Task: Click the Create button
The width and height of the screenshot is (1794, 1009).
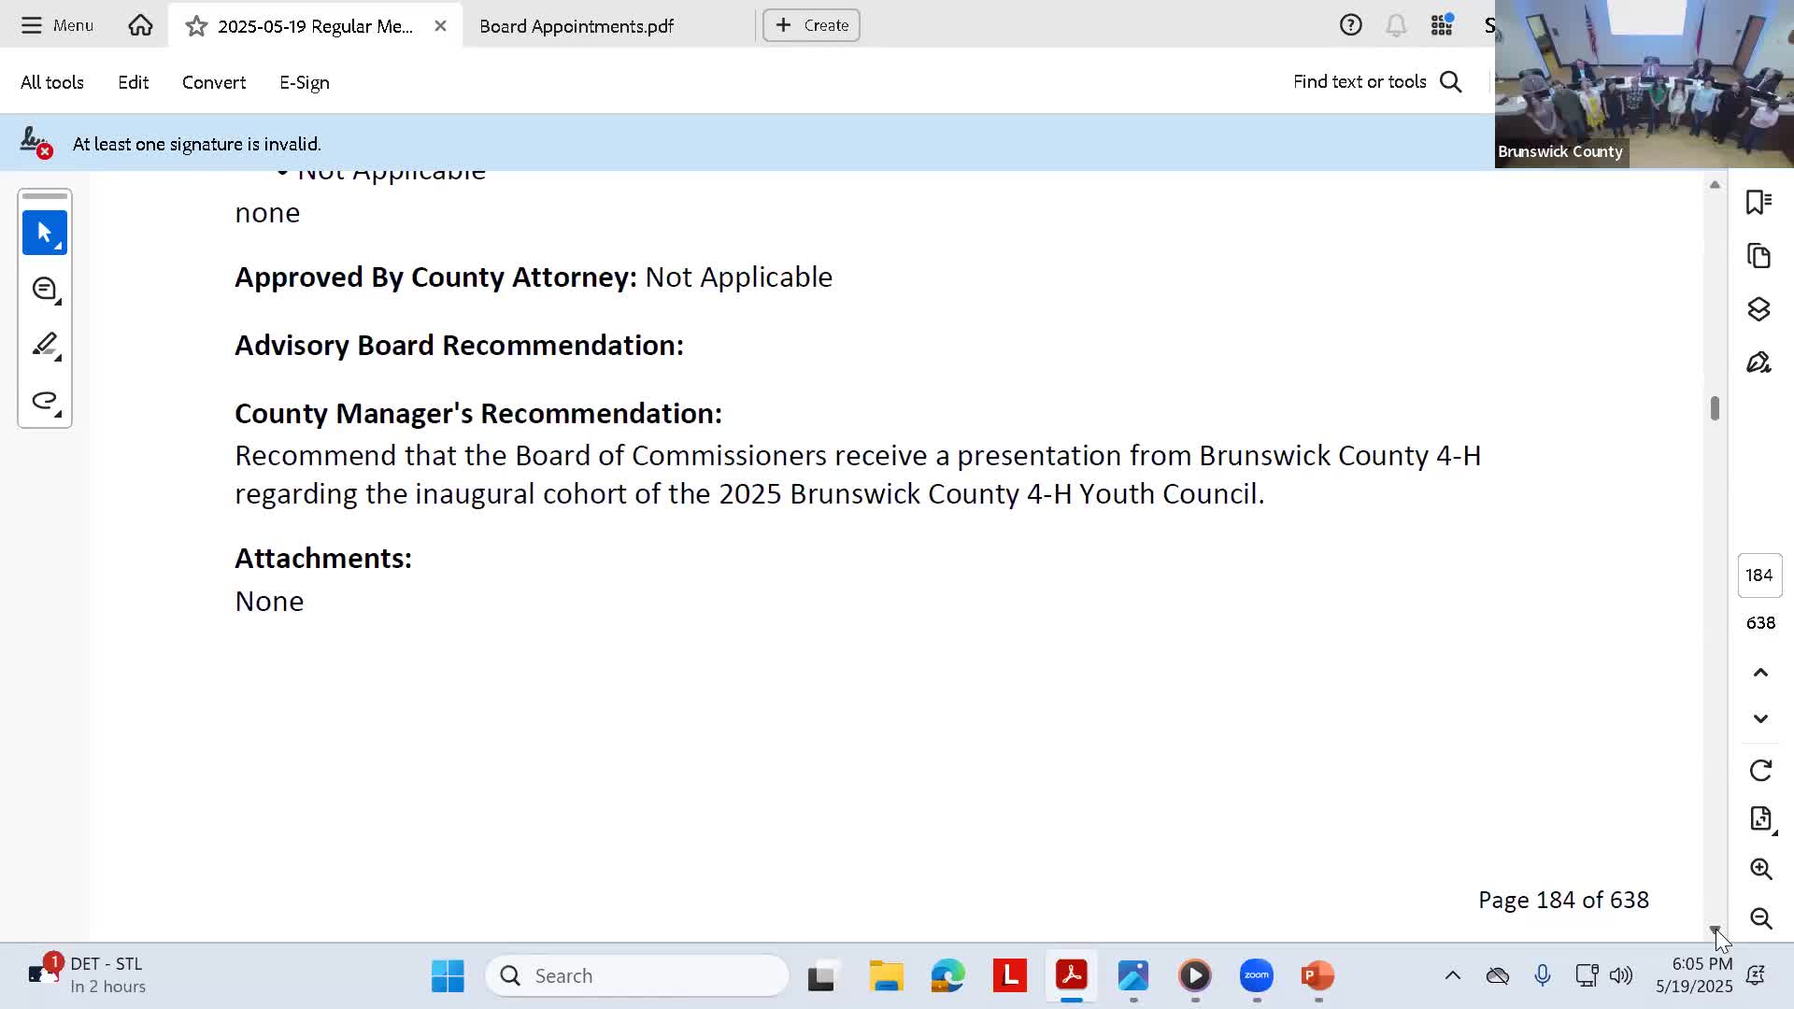Action: (x=811, y=25)
